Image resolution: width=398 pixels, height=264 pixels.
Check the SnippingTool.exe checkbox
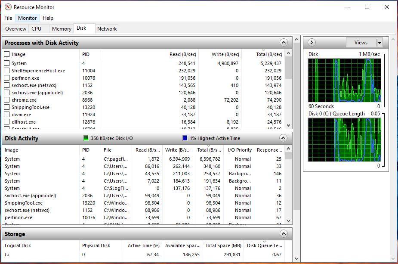[x=7, y=107]
